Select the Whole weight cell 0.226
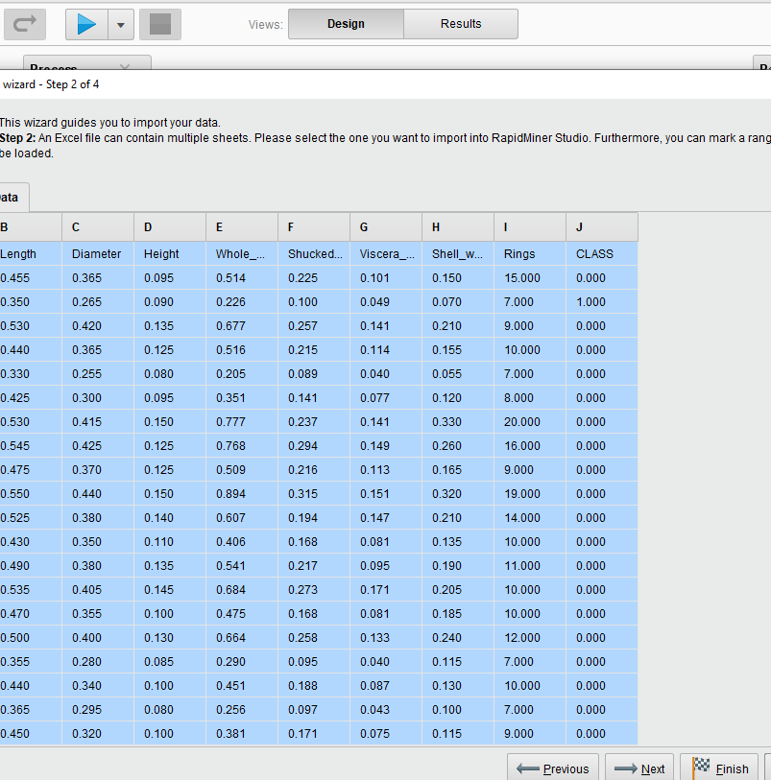 click(242, 302)
